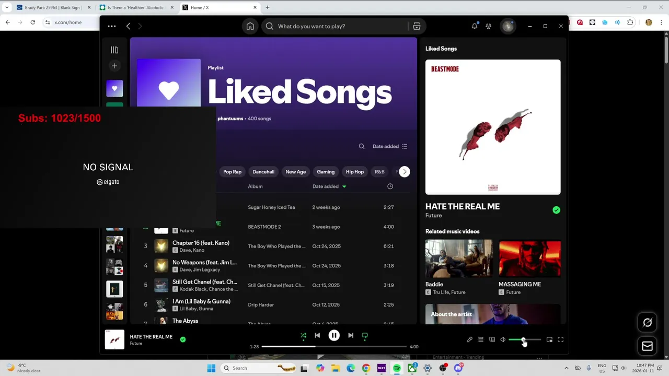The width and height of the screenshot is (669, 376).
Task: Open Future artist link under HATE THE REAL ME title
Action: pos(433,216)
